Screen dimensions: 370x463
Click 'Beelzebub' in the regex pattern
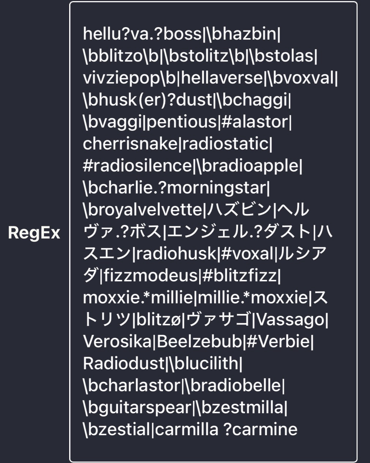(x=200, y=342)
